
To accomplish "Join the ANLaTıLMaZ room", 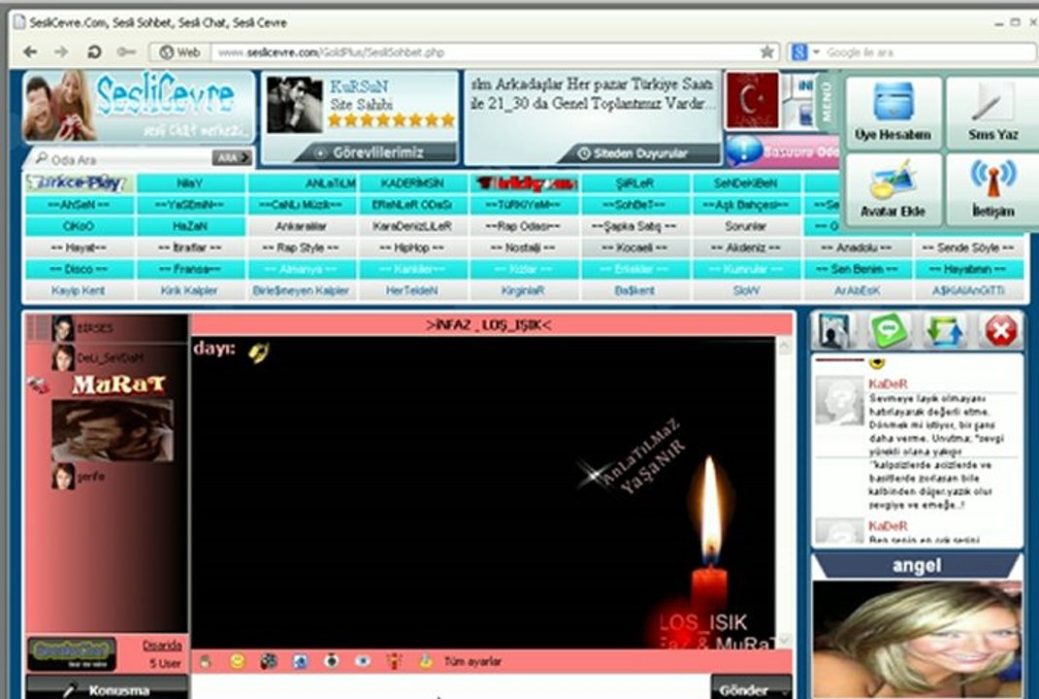I will coord(302,183).
